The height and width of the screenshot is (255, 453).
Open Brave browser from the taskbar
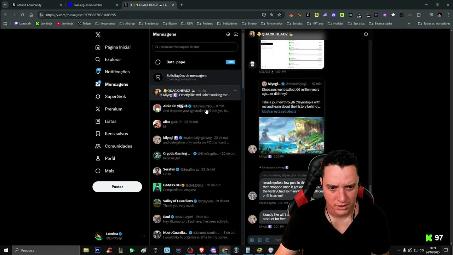pos(202,250)
